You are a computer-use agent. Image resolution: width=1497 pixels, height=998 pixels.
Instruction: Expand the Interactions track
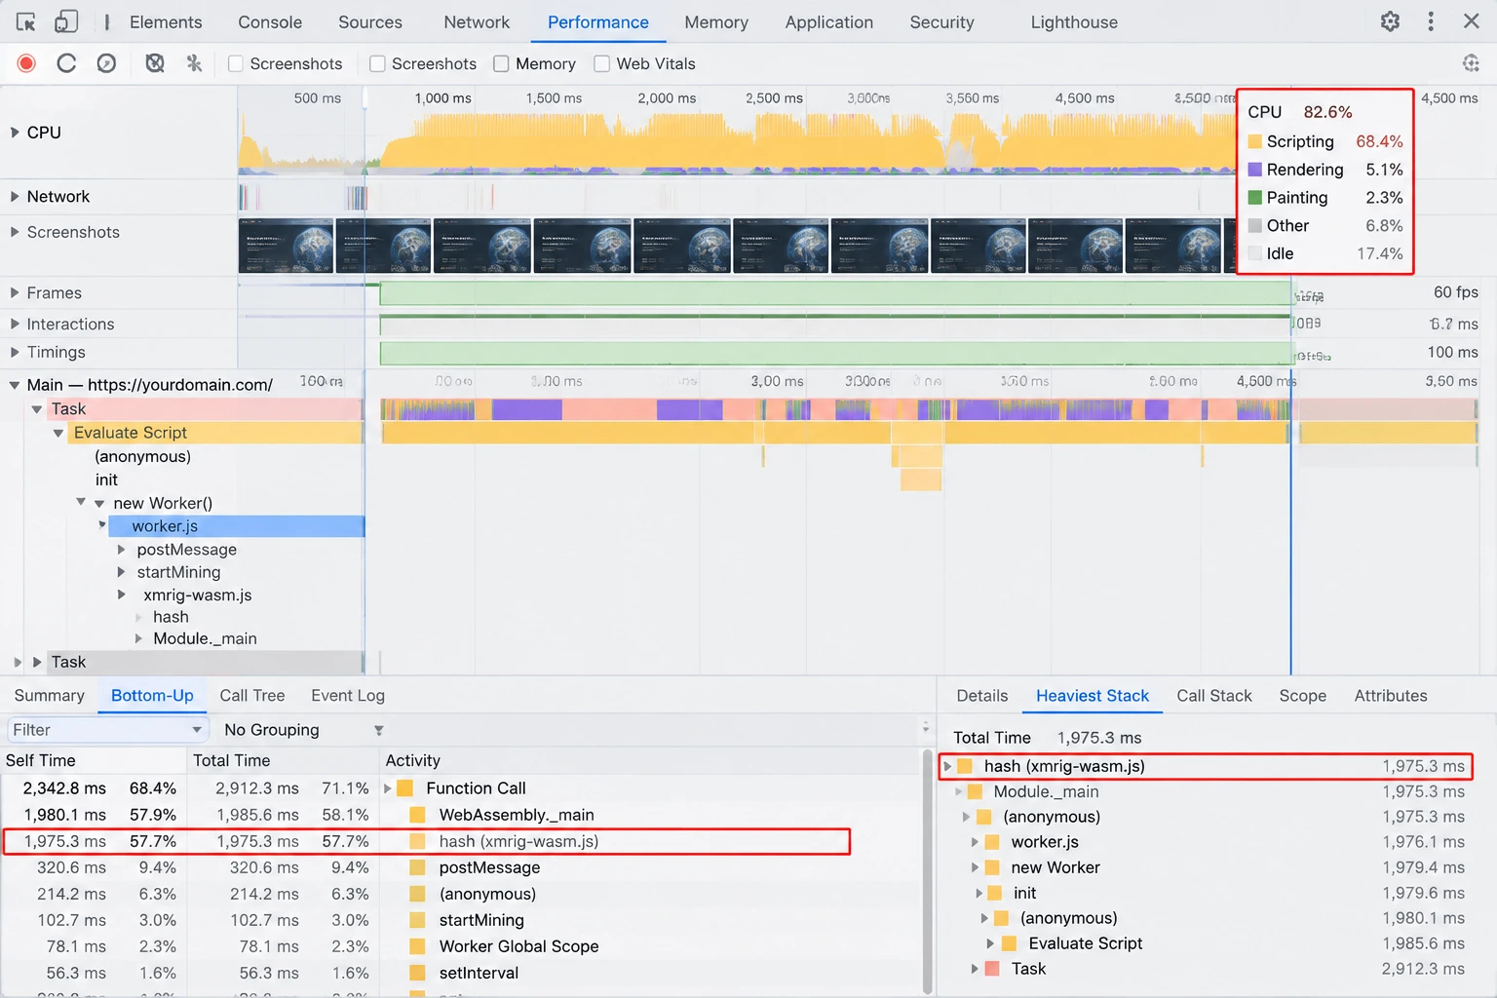click(x=15, y=325)
